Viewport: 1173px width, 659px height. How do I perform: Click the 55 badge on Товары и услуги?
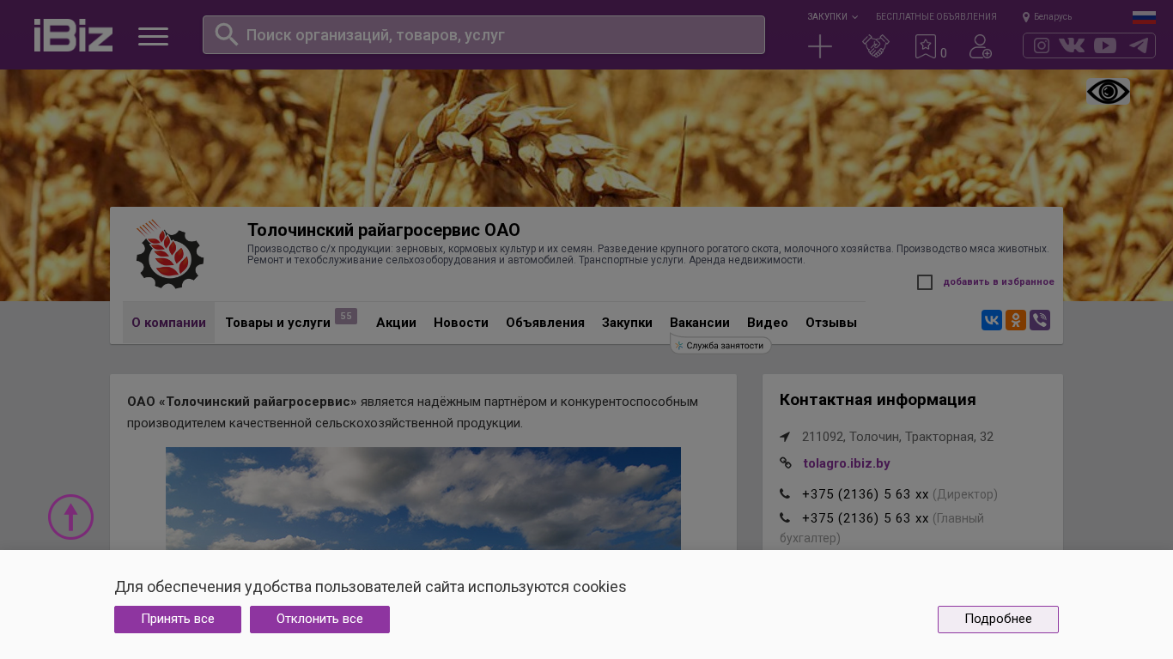point(346,317)
